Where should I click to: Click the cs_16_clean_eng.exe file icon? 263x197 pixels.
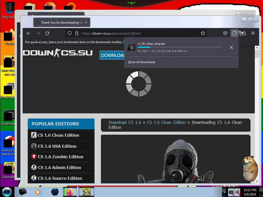131,47
